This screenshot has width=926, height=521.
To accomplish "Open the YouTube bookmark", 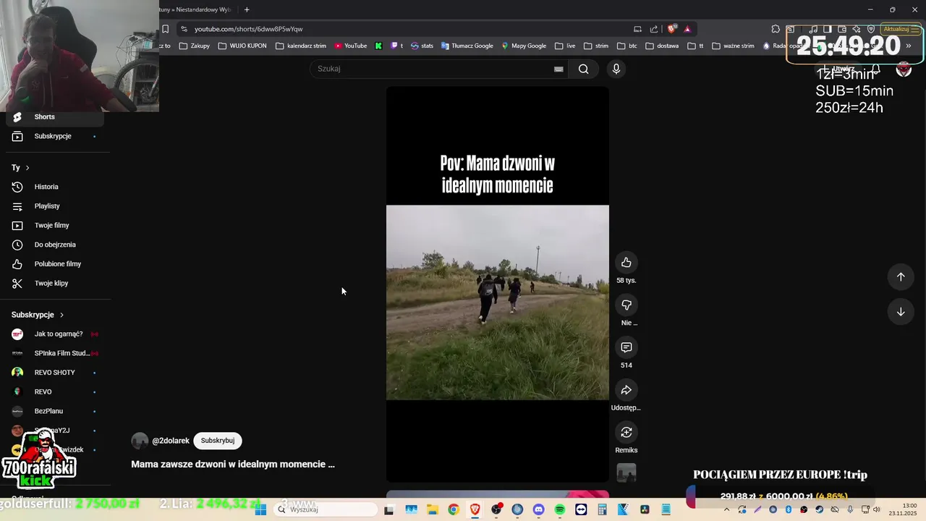I will [x=351, y=46].
